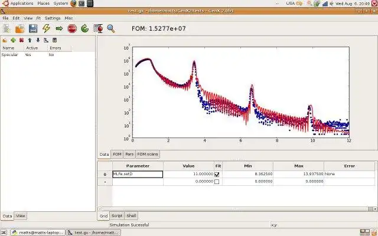Open the View menu
Viewport: 378px width, 236px height.
28,18
